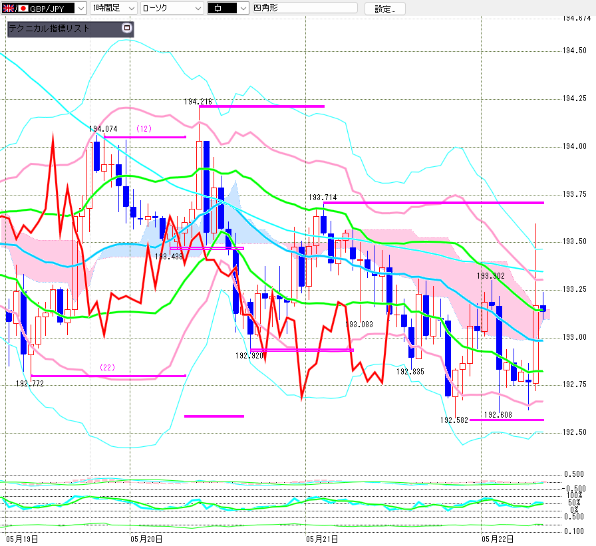The image size is (596, 546).
Task: Click the 192.608 price label
Action: tap(498, 415)
